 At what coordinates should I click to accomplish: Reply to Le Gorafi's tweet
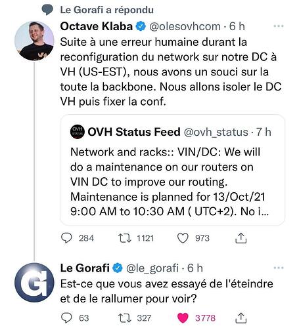click(66, 318)
